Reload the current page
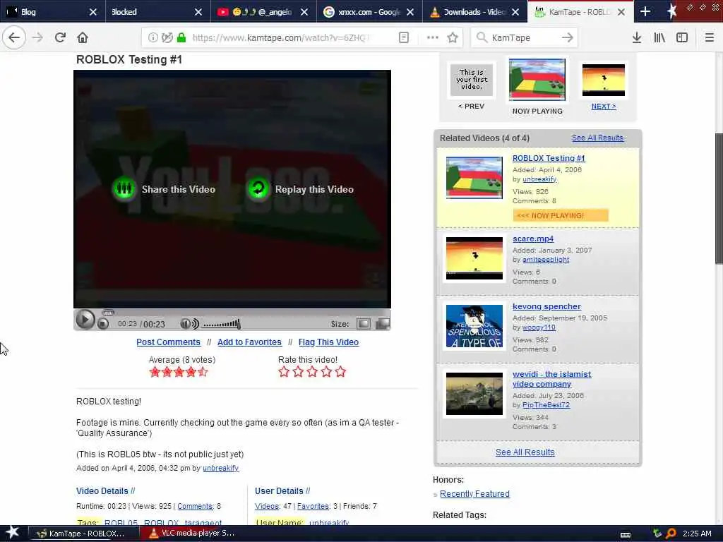 pyautogui.click(x=60, y=37)
